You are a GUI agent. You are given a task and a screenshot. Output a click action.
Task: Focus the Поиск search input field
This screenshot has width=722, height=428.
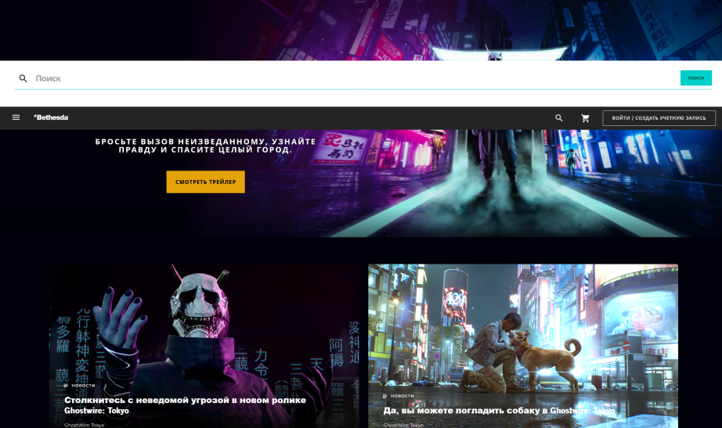(355, 78)
